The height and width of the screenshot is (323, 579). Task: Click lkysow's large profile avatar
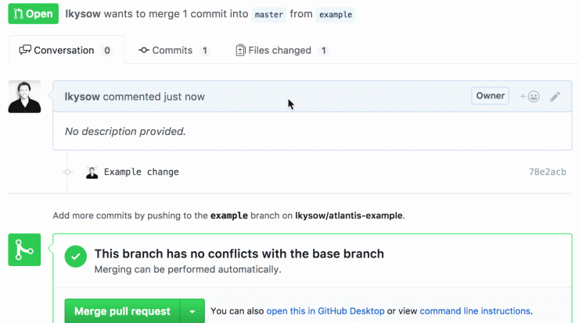click(x=24, y=97)
